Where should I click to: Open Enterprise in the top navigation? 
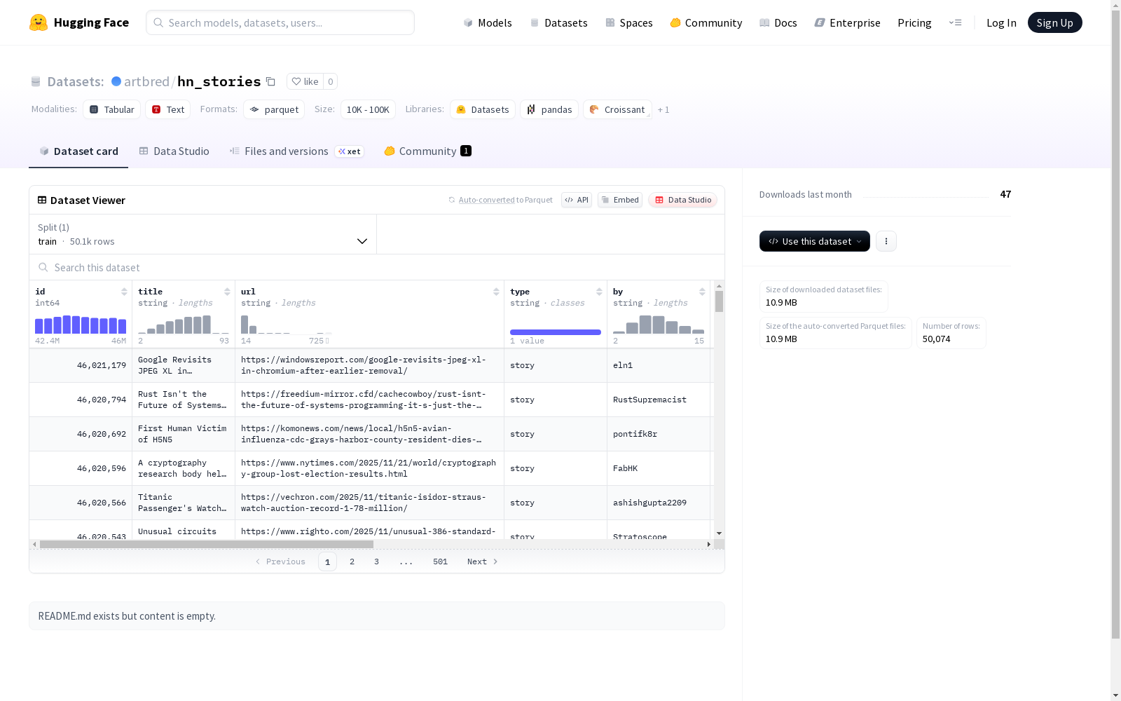pos(848,22)
